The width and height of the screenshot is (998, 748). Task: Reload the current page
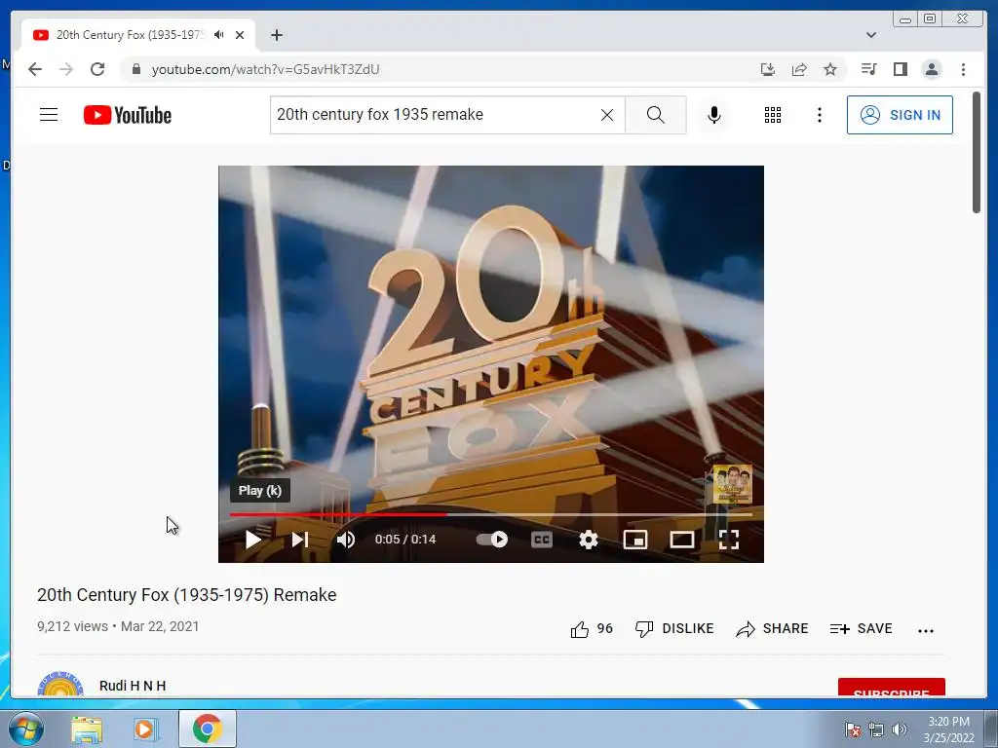click(x=97, y=69)
